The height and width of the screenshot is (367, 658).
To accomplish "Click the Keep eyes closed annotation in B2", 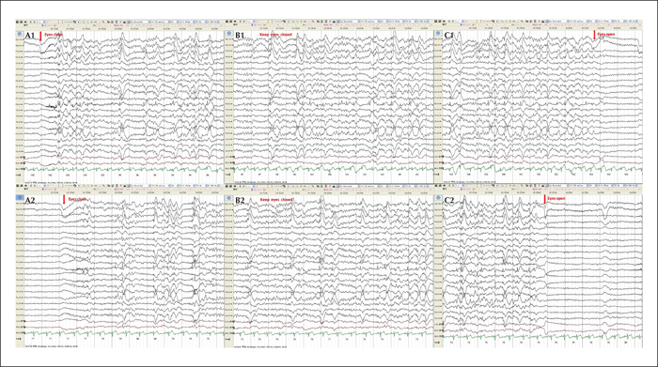I will pos(275,200).
